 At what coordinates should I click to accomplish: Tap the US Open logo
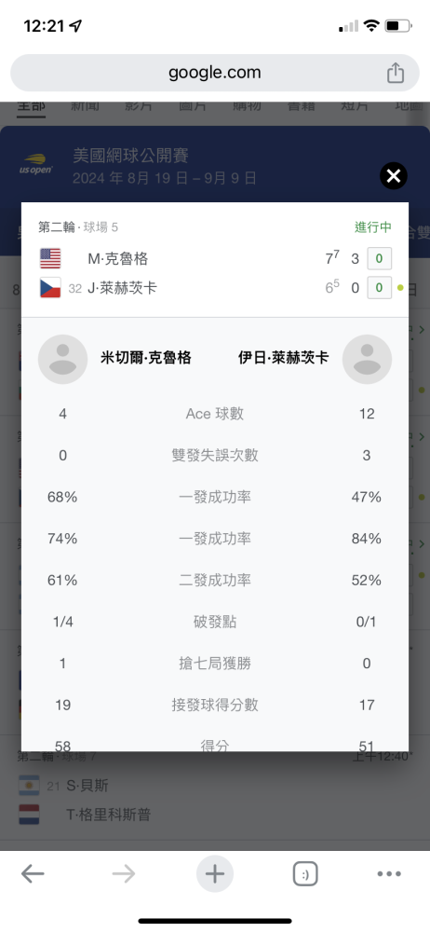coord(36,164)
